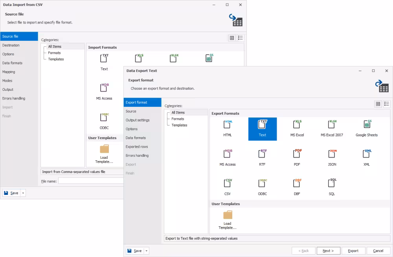
Task: Switch Data Import to large icons view
Action: [x=232, y=38]
